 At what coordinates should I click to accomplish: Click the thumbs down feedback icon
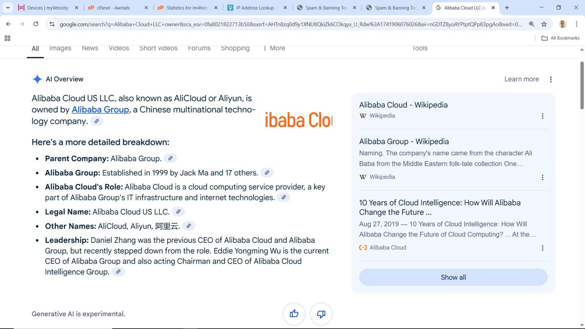(321, 314)
